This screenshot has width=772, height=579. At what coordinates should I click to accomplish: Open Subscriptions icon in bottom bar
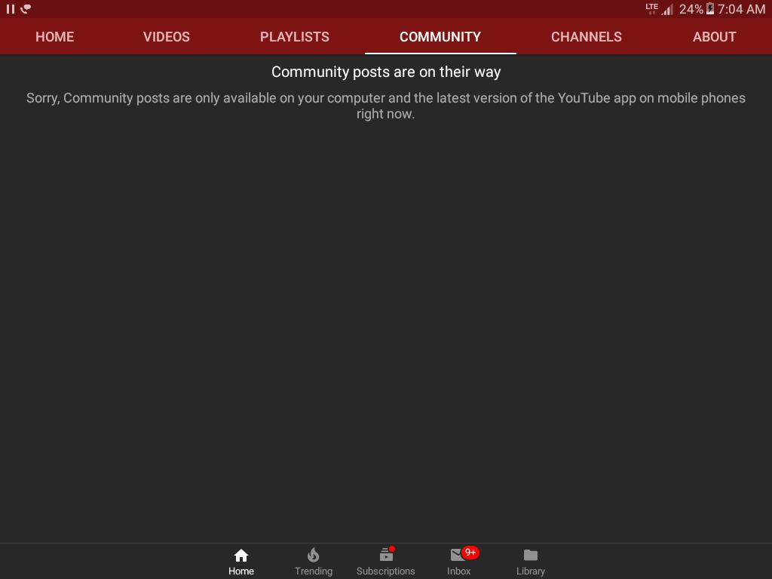coord(387,555)
